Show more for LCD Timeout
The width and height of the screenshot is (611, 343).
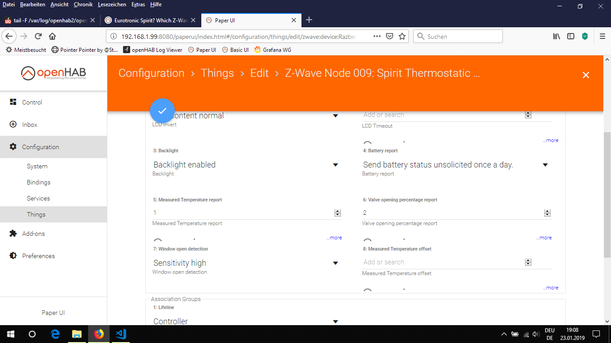click(551, 140)
